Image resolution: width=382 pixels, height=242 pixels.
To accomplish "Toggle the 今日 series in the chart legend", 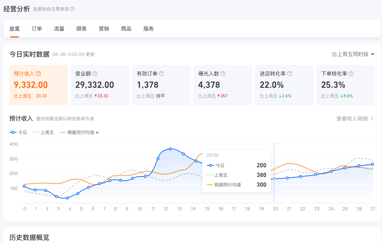I will [x=18, y=132].
